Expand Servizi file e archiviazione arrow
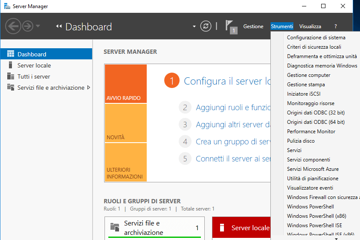360x240 pixels. point(88,88)
